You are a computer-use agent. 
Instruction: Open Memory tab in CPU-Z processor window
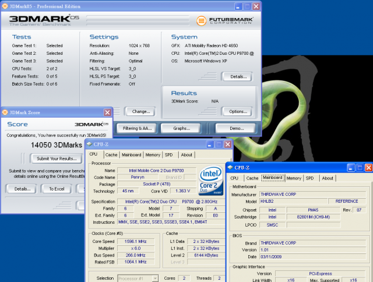[x=153, y=155]
